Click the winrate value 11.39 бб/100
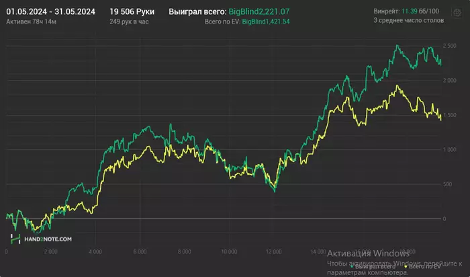 click(420, 11)
